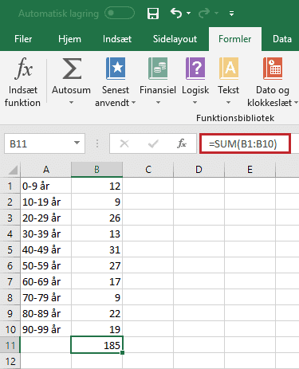Open the Customize Quick Access Toolbar menu
This screenshot has height=369, width=299.
point(232,14)
